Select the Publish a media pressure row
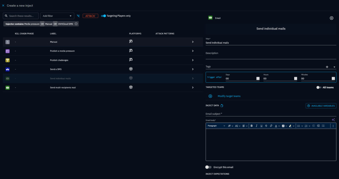339x179 pixels. click(x=99, y=51)
